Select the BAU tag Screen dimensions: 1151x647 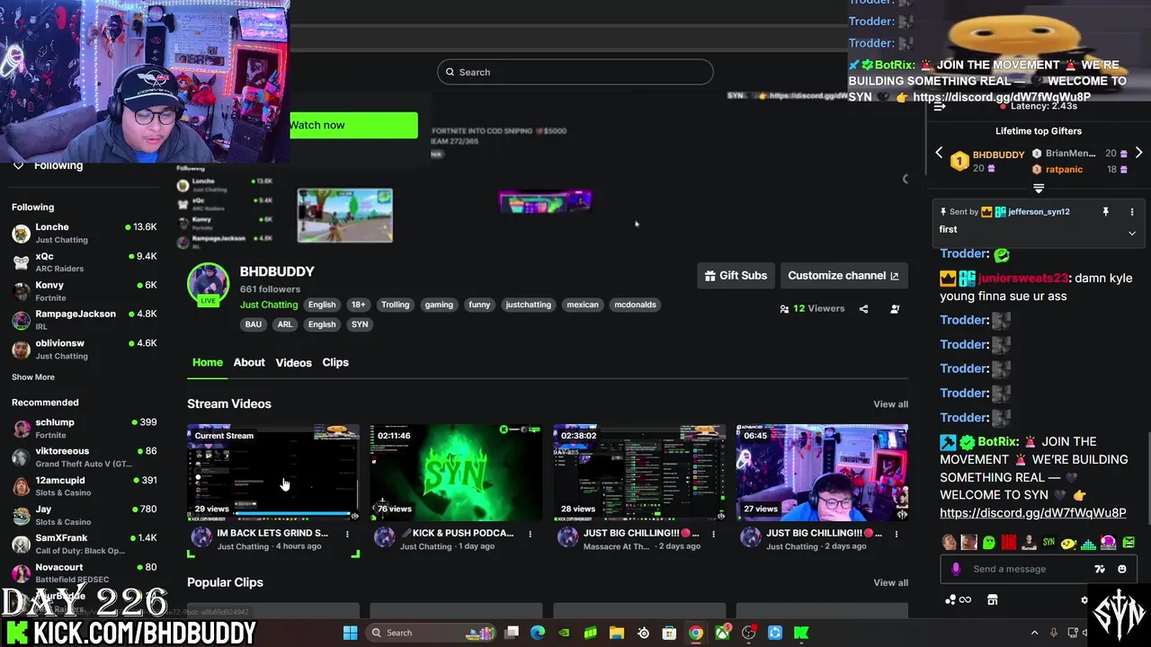coord(254,324)
